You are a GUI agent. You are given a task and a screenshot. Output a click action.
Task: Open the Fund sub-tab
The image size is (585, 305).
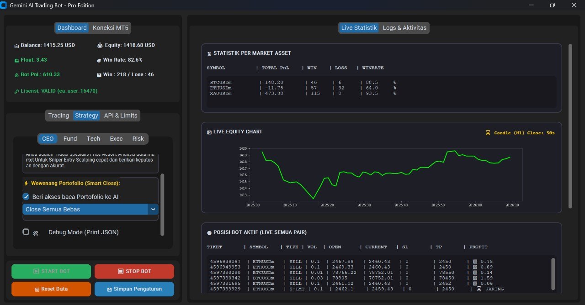tap(70, 139)
